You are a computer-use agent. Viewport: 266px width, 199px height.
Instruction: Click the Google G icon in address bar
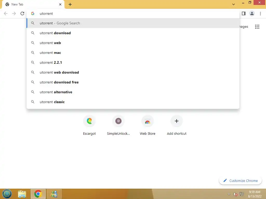pyautogui.click(x=33, y=13)
